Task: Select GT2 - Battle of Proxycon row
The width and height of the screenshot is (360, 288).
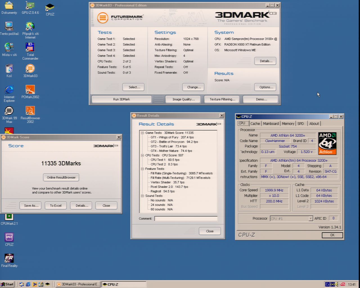Action: pyautogui.click(x=174, y=142)
